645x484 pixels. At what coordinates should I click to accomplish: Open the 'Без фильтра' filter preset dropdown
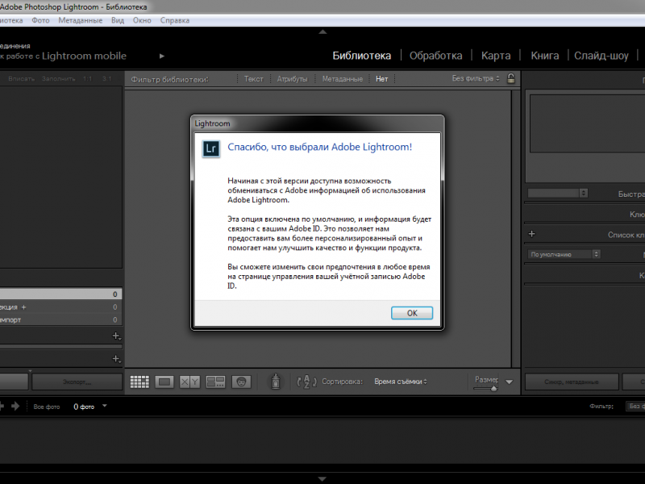pyautogui.click(x=476, y=78)
